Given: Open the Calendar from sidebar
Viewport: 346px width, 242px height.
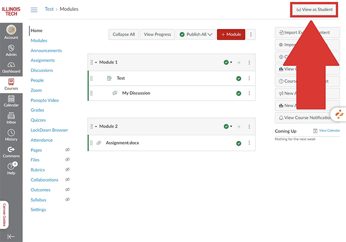Looking at the screenshot, I should click(x=11, y=101).
